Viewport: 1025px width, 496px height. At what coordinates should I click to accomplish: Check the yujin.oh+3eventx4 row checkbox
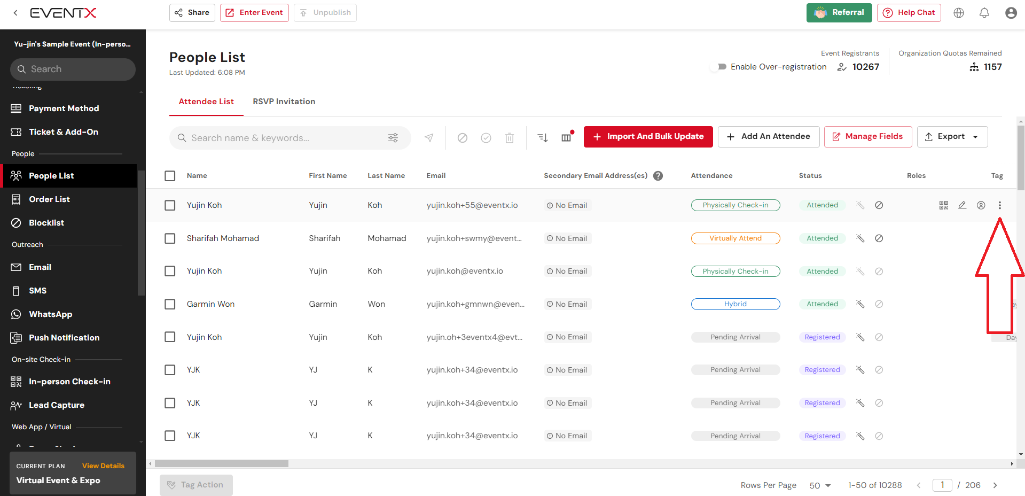(x=170, y=337)
